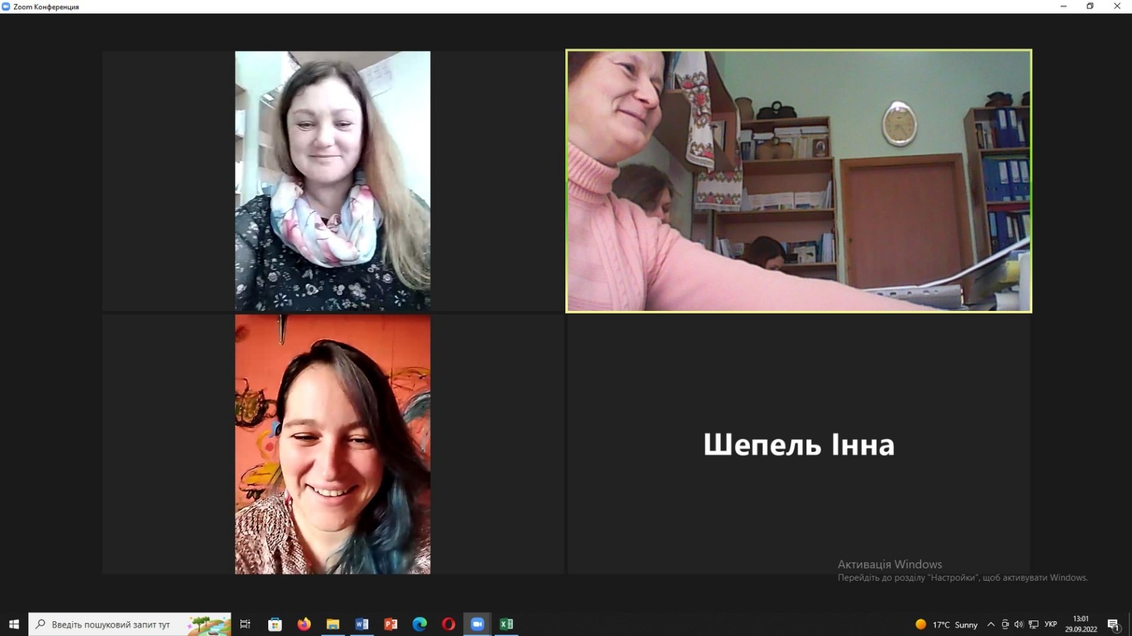
Task: Click the Zoom logo in the title bar
Action: [6, 6]
